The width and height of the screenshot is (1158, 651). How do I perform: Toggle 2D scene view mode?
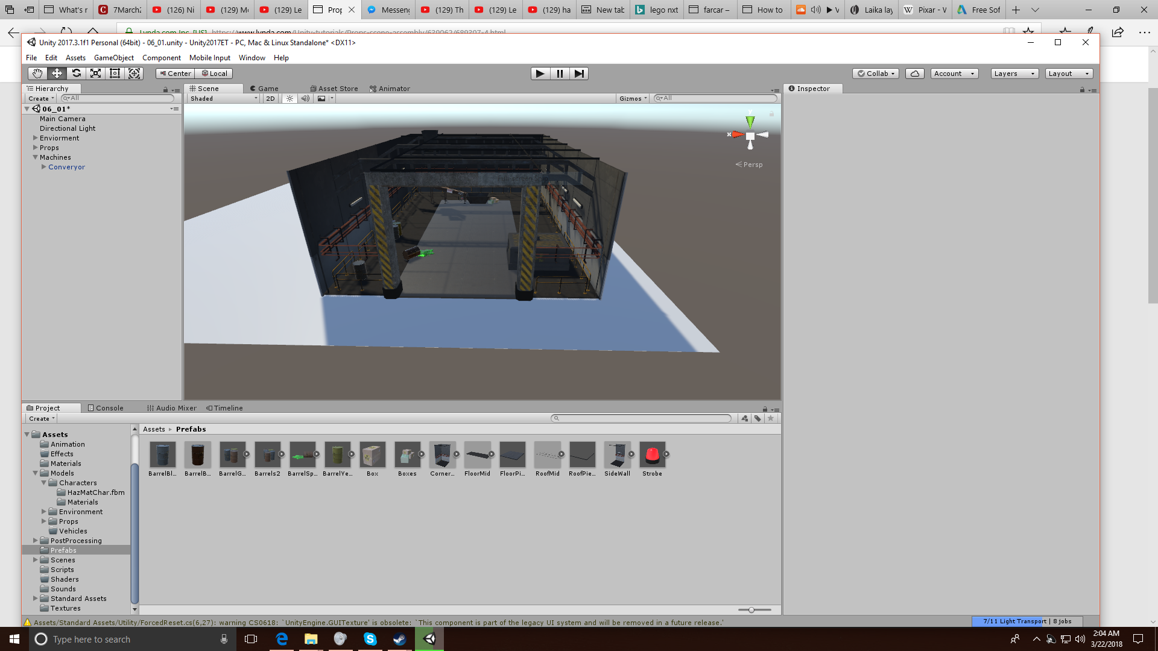270,98
